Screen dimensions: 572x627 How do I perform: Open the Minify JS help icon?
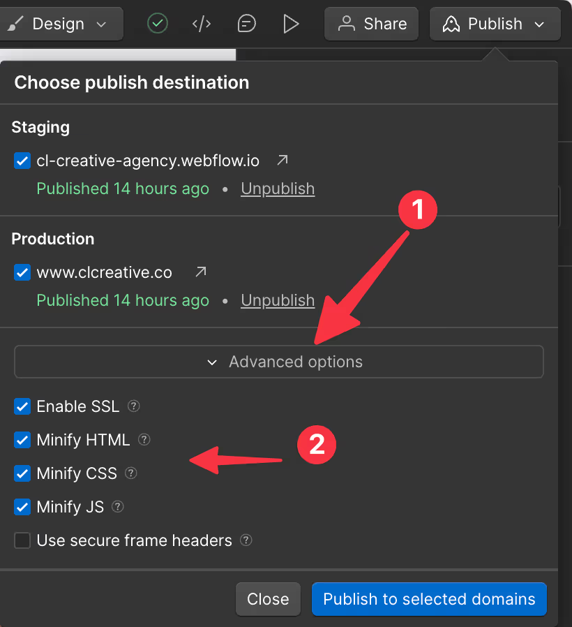(117, 507)
